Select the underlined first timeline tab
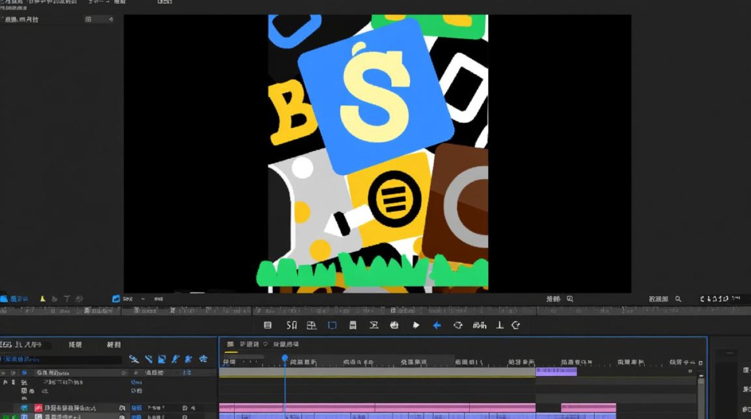This screenshot has height=419, width=751. point(230,345)
